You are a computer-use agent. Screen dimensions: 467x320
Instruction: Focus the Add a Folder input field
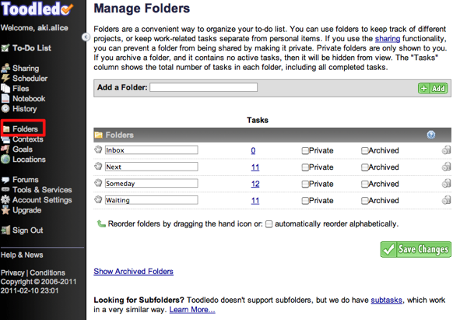[x=203, y=87]
